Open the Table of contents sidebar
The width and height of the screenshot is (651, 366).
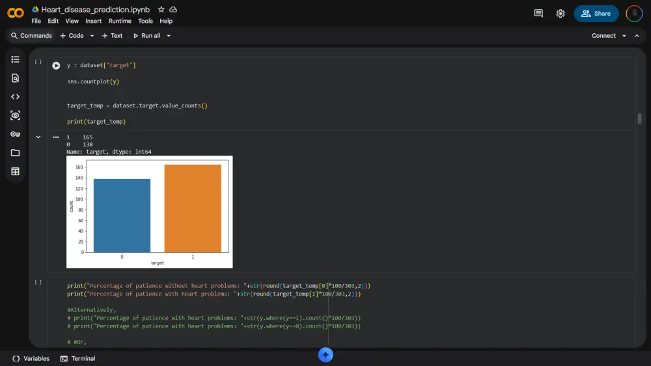point(16,59)
